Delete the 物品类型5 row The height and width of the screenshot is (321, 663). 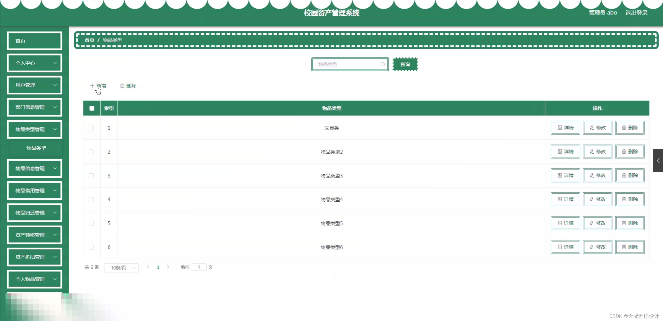pyautogui.click(x=630, y=223)
